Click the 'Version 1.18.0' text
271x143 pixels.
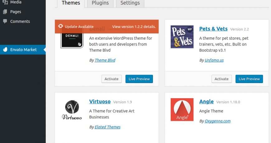point(228,102)
